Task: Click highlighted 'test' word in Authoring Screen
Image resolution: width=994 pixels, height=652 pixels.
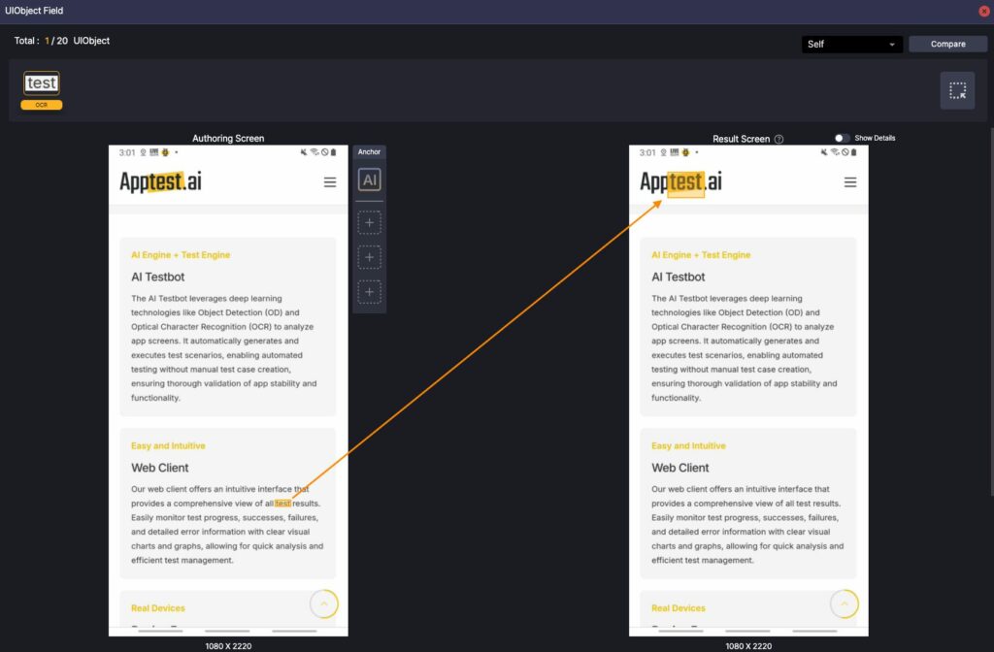Action: tap(282, 504)
